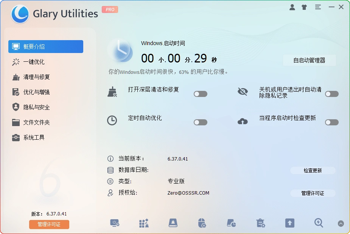The height and width of the screenshot is (234, 350).
Task: Open the Startup Manager tool icon in bottom toolbar
Action: click(115, 223)
